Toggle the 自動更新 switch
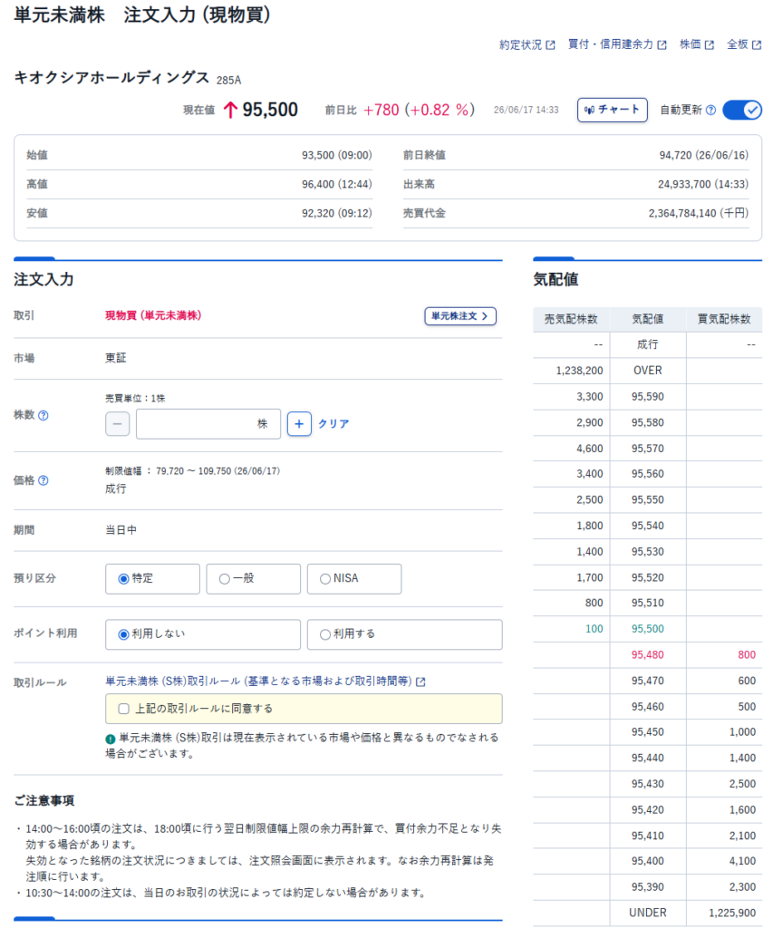 tap(742, 110)
